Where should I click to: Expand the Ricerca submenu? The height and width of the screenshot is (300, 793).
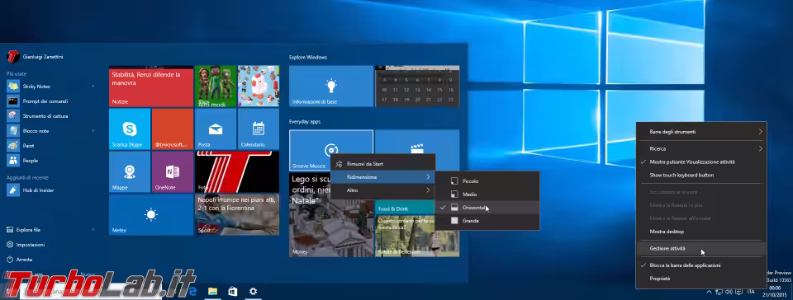(701, 148)
